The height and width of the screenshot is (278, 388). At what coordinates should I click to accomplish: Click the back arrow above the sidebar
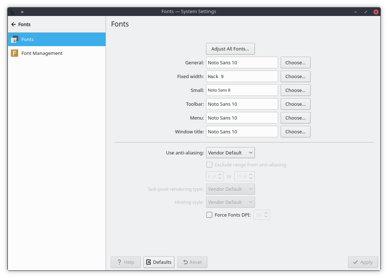[x=13, y=24]
